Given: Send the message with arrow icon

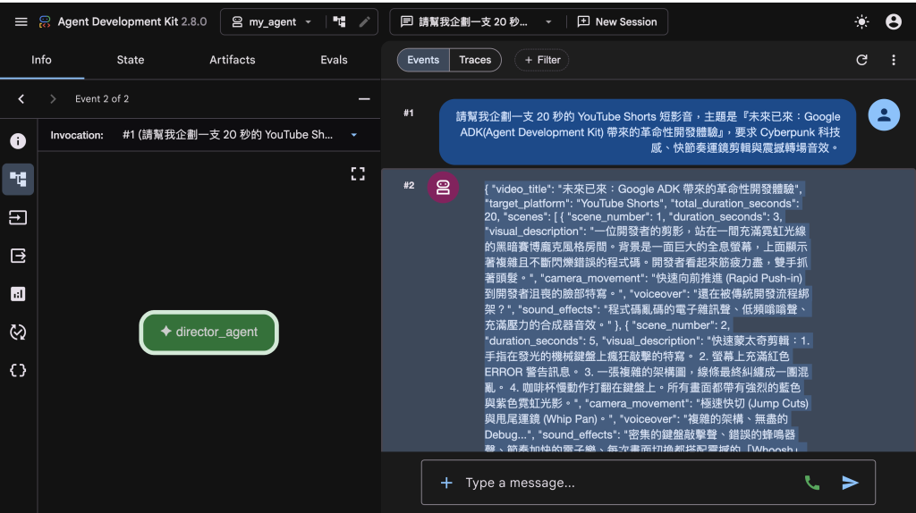Looking at the screenshot, I should pos(850,483).
